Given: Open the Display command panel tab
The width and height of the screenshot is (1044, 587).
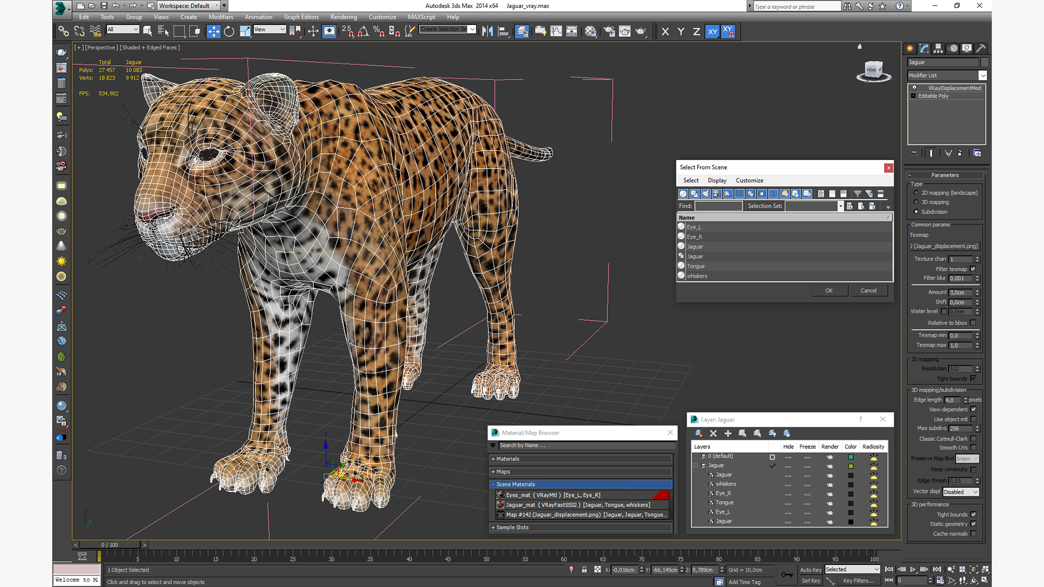Looking at the screenshot, I should coord(967,48).
